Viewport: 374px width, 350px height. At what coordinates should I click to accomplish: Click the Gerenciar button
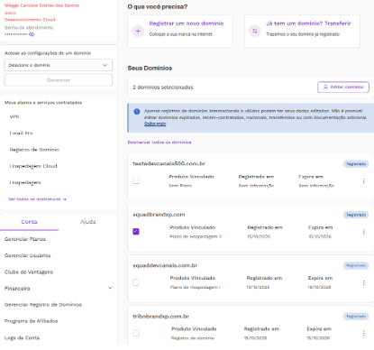[x=59, y=80]
